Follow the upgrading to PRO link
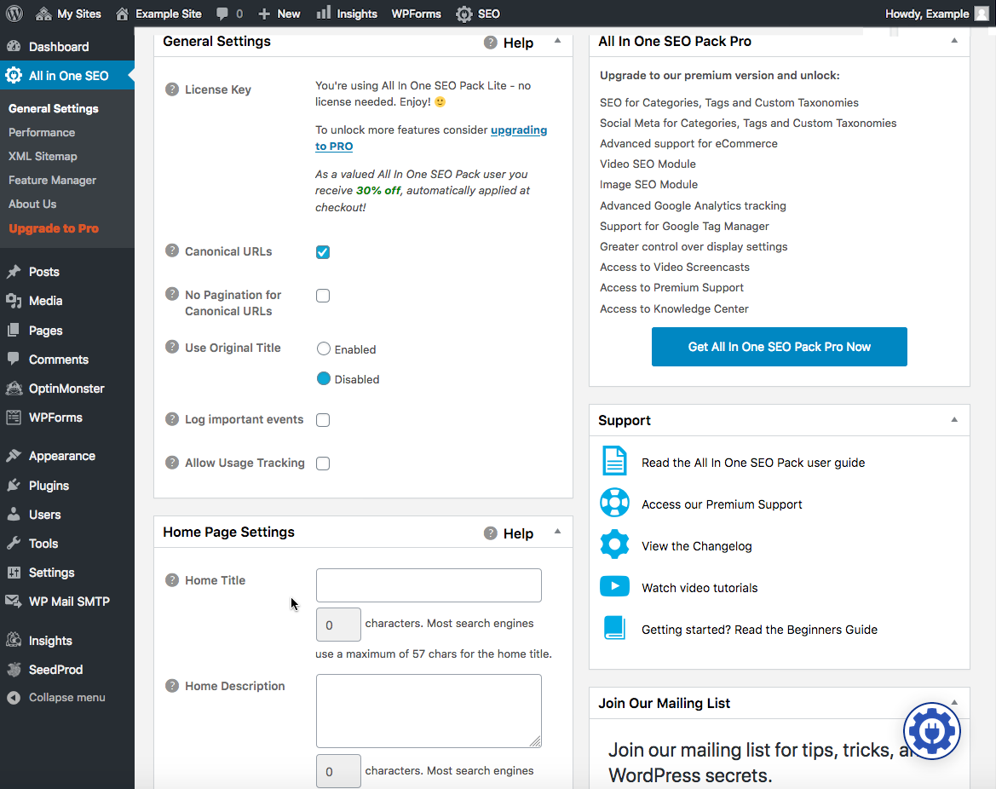The width and height of the screenshot is (996, 789). [x=431, y=138]
